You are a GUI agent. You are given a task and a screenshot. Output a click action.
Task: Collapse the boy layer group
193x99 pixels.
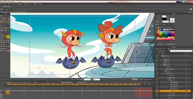(165, 71)
